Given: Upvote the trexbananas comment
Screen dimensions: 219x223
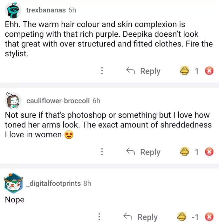Looking at the screenshot, I should [185, 71].
